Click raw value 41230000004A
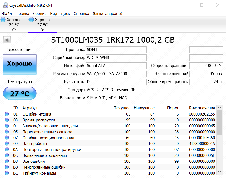Screen dimensions: 226x178 tap(202, 144)
